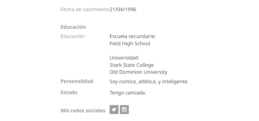Viewport: 259px width, 121px height.
Task: Click the birth date 21/04/1996
Action: click(123, 10)
